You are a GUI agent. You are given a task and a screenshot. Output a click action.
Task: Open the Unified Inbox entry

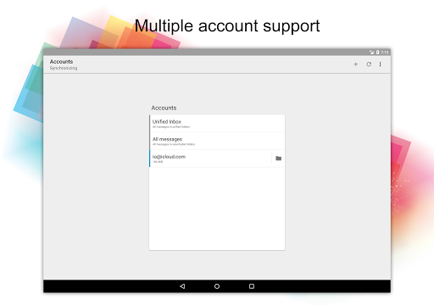point(217,124)
